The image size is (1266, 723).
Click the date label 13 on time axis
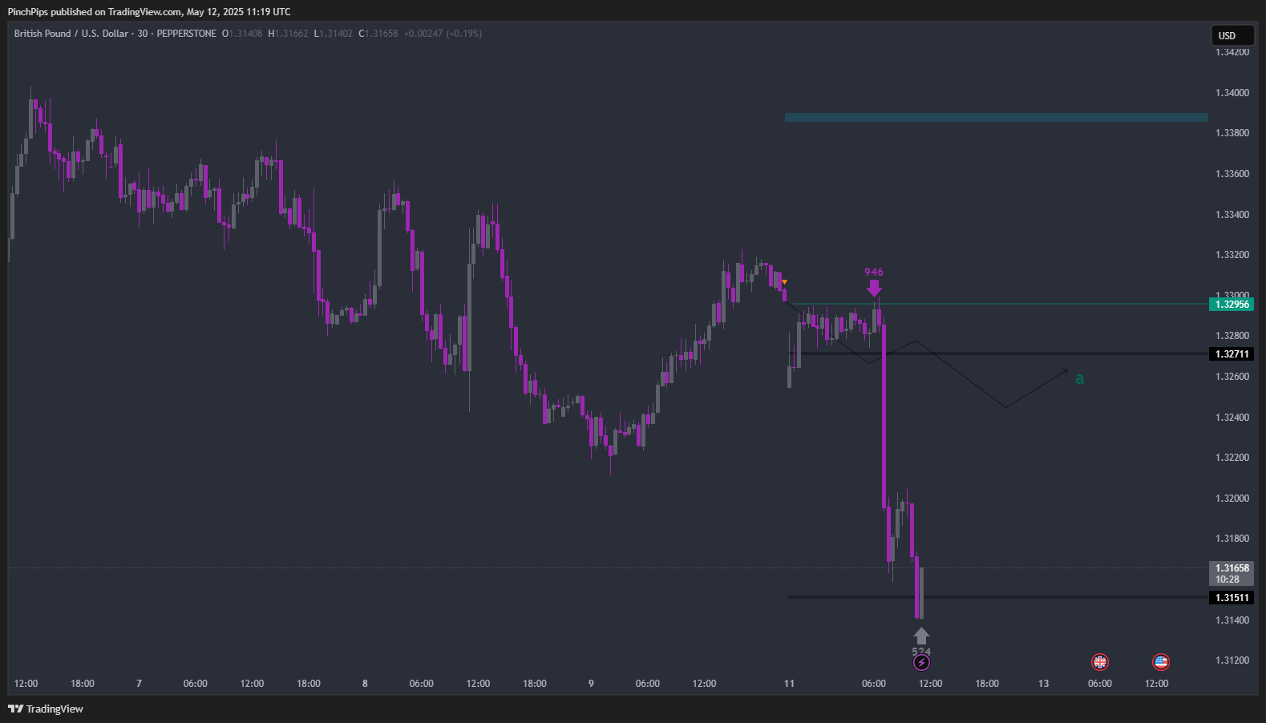coord(1043,684)
